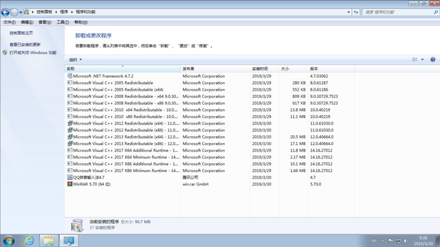Screen dimensions: 440x247
Task: Click 280 KB size cell
Action: [x=299, y=83]
